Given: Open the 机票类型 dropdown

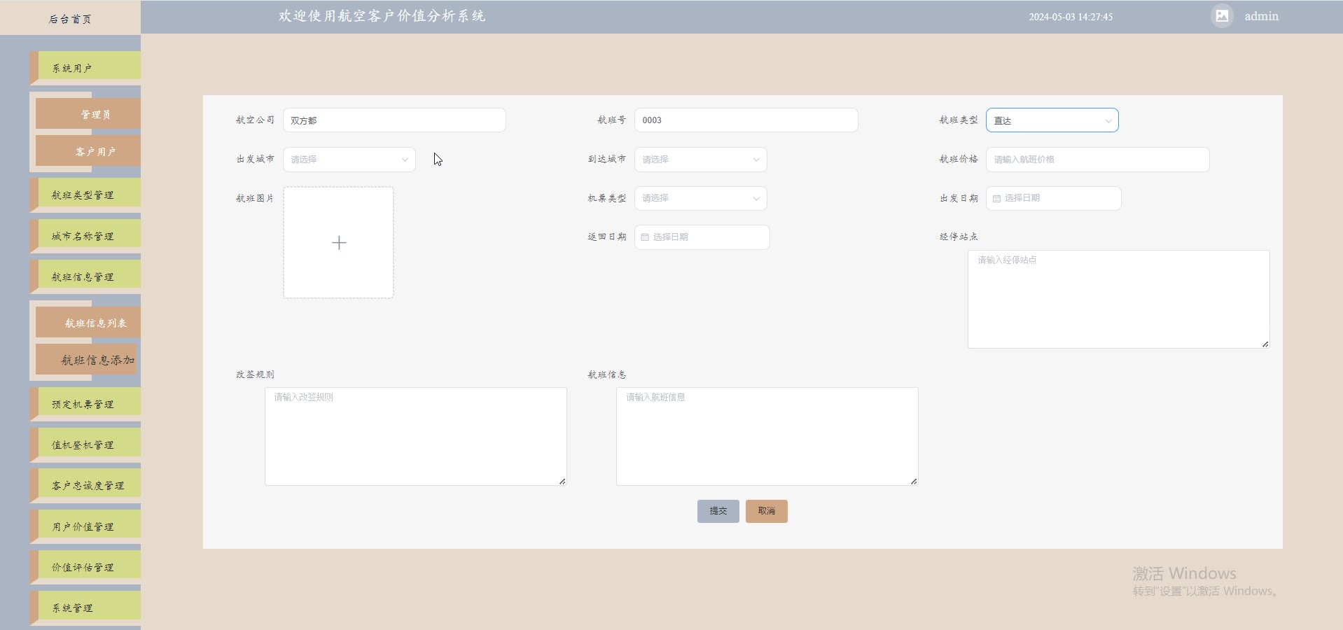Looking at the screenshot, I should (701, 199).
